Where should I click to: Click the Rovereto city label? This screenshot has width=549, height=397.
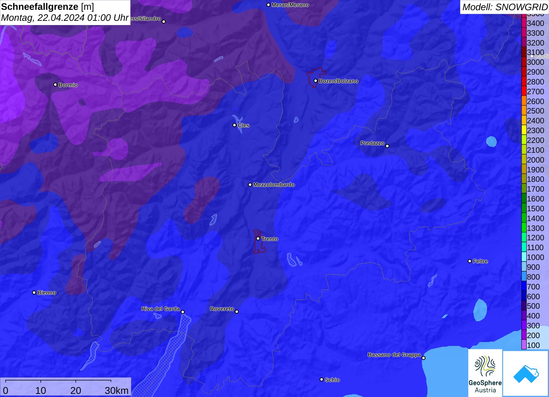click(x=222, y=309)
